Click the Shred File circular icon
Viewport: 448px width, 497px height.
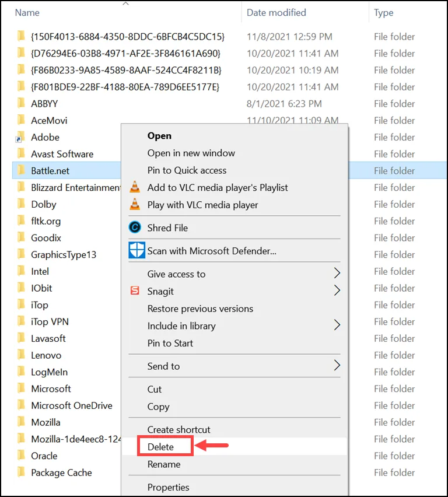[x=135, y=228]
